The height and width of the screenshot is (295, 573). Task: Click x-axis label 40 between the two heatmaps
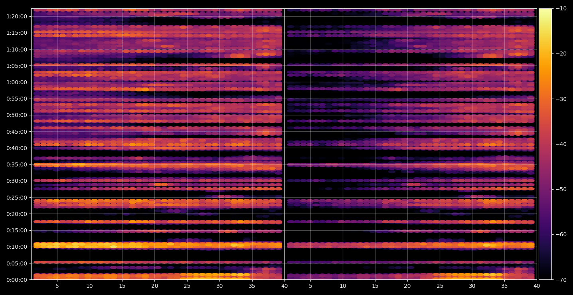tap(285, 286)
